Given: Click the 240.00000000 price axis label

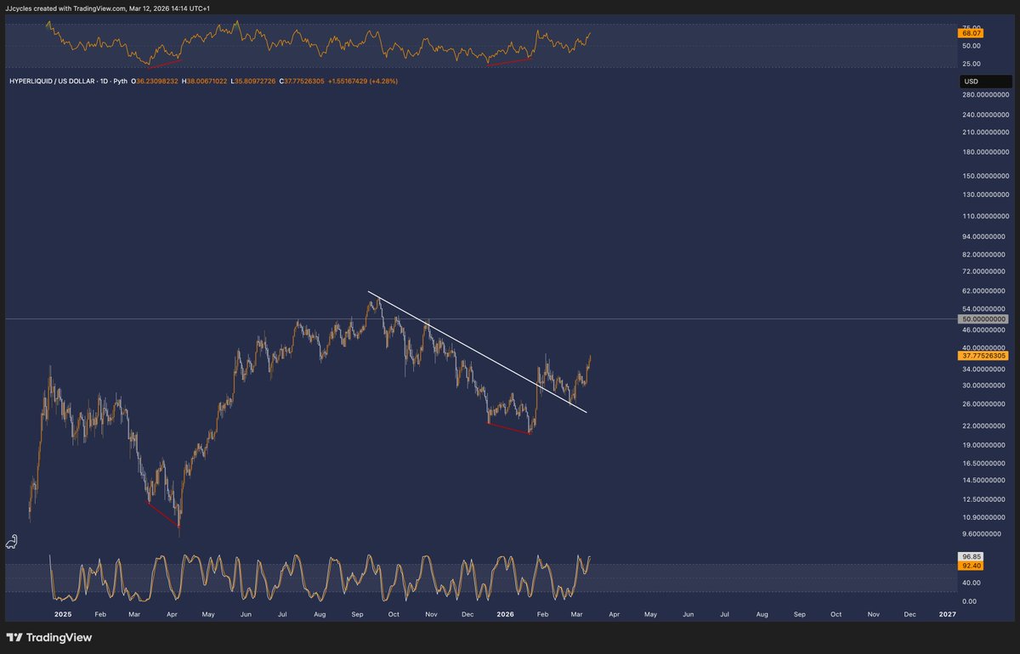Looking at the screenshot, I should pyautogui.click(x=986, y=114).
